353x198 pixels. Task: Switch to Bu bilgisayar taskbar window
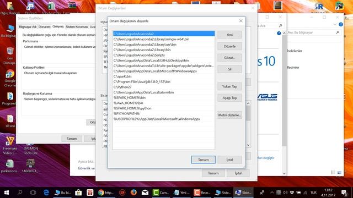63,193
